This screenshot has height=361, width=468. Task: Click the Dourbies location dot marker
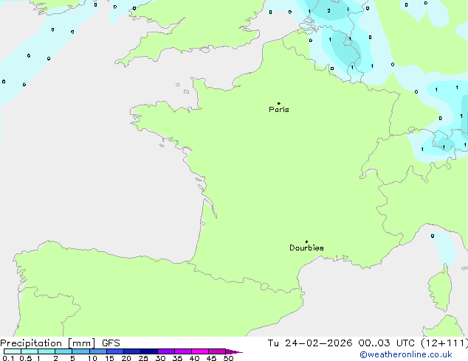point(306,242)
